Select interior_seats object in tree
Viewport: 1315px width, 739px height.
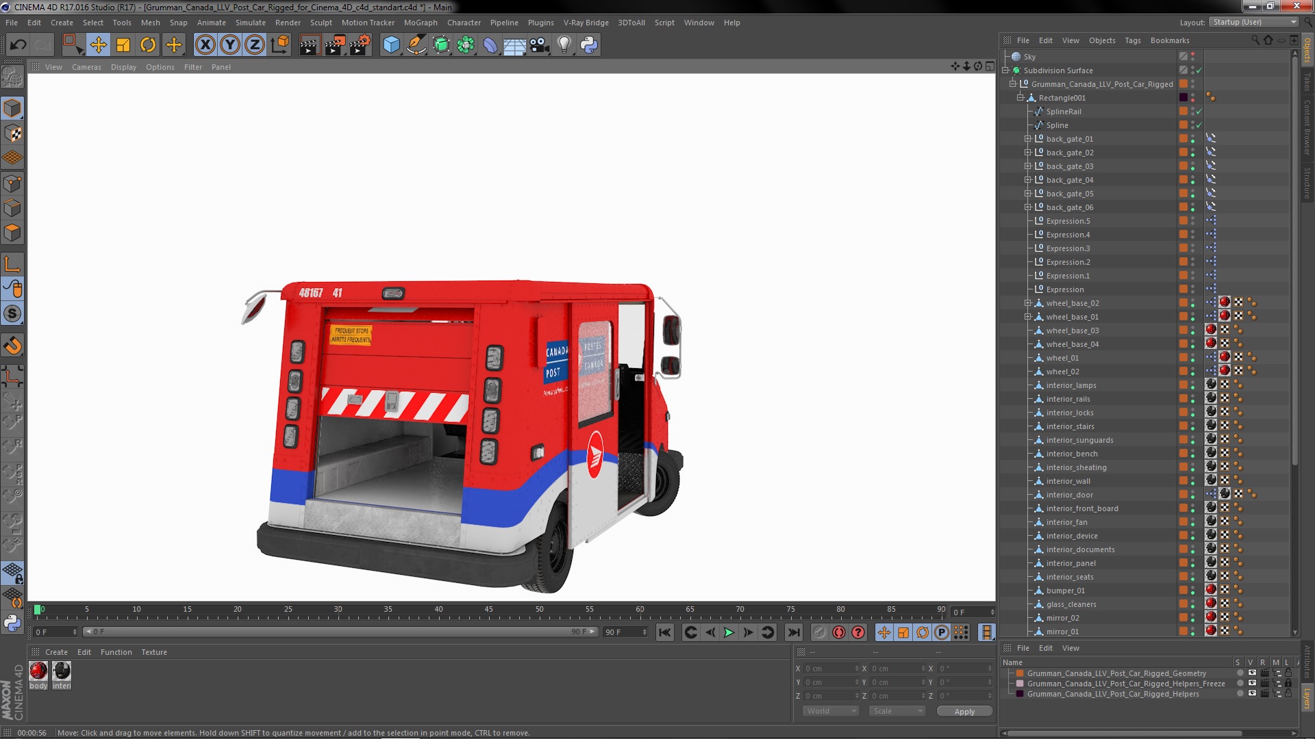pyautogui.click(x=1070, y=577)
